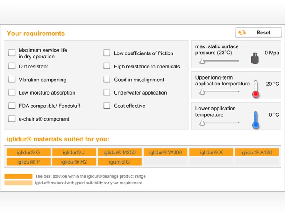Click the orange refresh arrows icon

[x=242, y=33]
